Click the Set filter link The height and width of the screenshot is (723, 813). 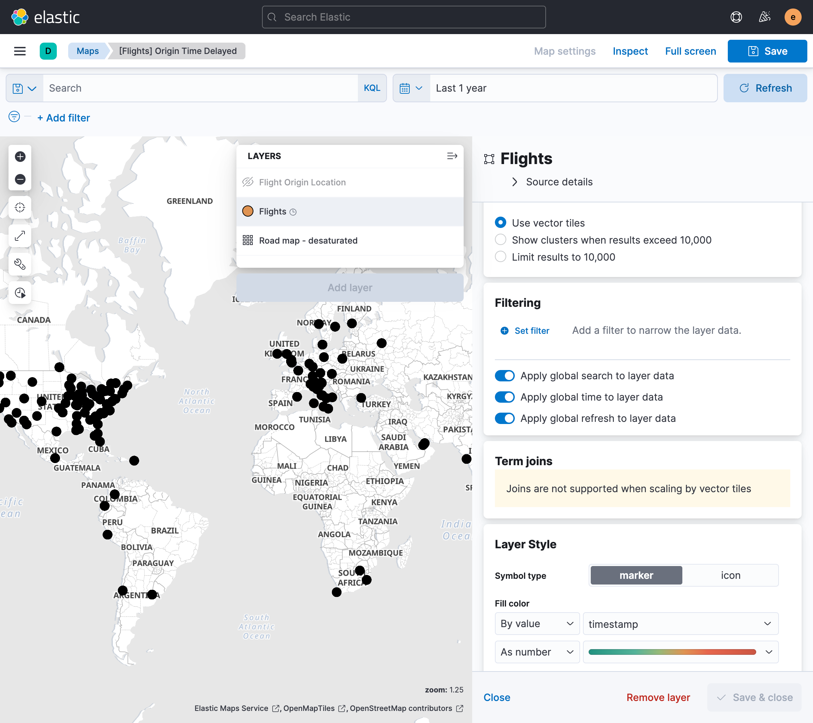coord(525,330)
